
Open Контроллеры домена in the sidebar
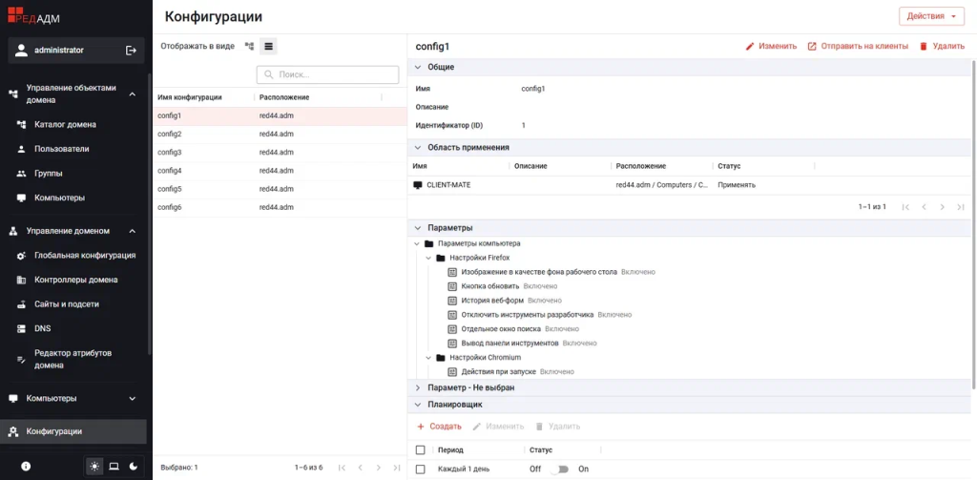coord(75,280)
